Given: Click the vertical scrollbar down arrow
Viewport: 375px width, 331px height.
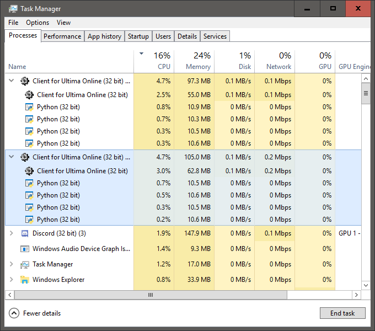Looking at the screenshot, I should (366, 285).
